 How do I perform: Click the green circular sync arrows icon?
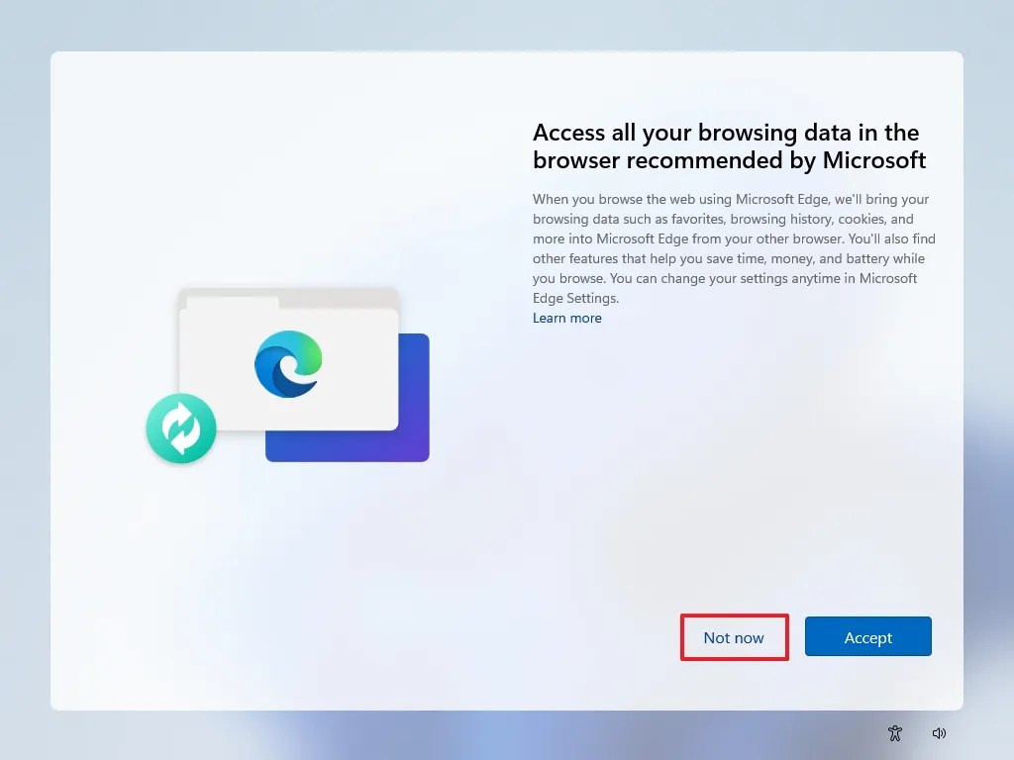pos(181,428)
